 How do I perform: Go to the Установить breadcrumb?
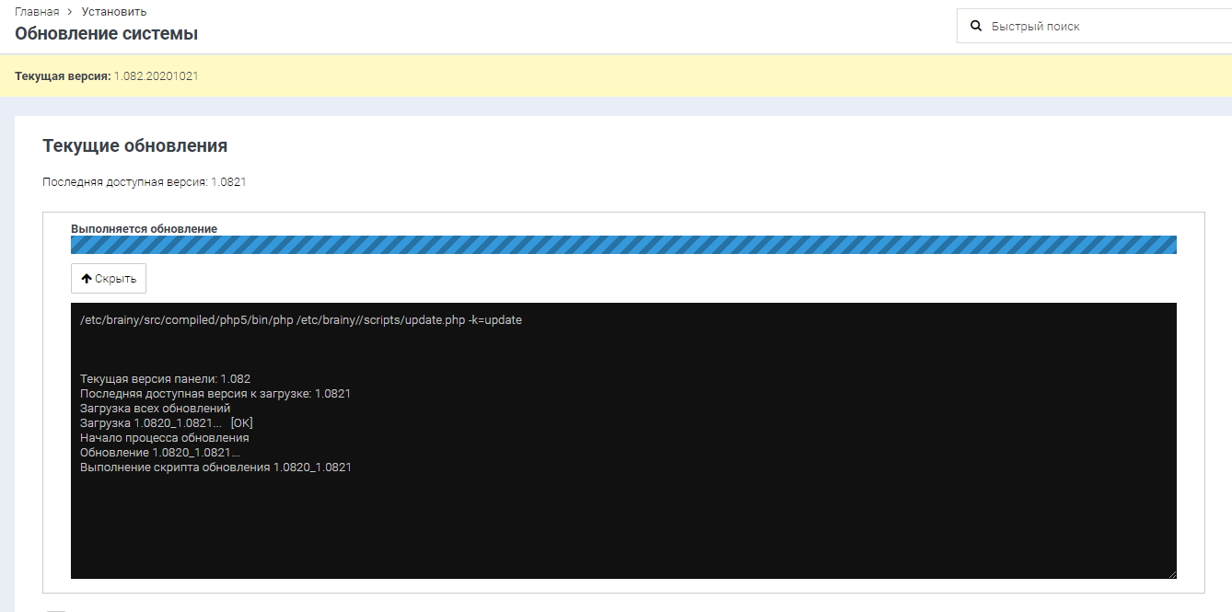pyautogui.click(x=113, y=12)
